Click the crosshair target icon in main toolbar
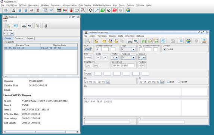The image size is (214, 135). pos(90,10)
